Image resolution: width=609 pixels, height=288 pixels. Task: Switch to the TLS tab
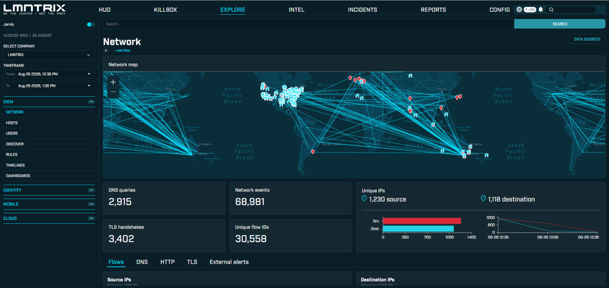(x=192, y=262)
